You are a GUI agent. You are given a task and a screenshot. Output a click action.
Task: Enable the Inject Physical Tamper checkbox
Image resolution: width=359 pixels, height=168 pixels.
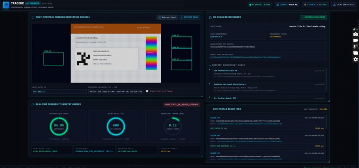[147, 91]
